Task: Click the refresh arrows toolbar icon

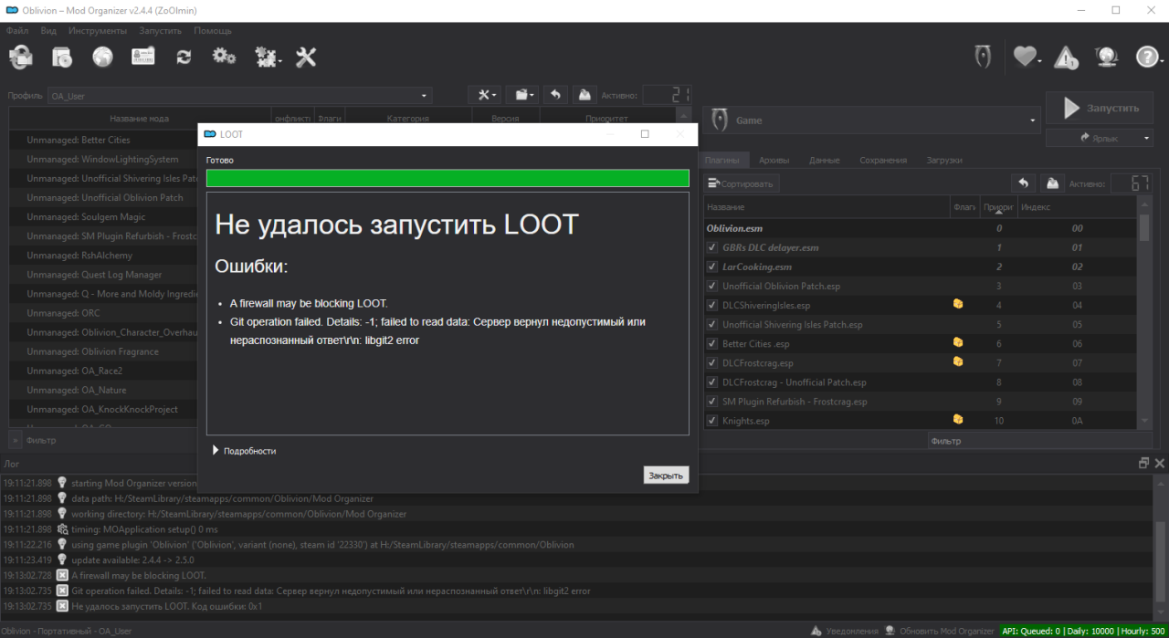Action: coord(184,57)
